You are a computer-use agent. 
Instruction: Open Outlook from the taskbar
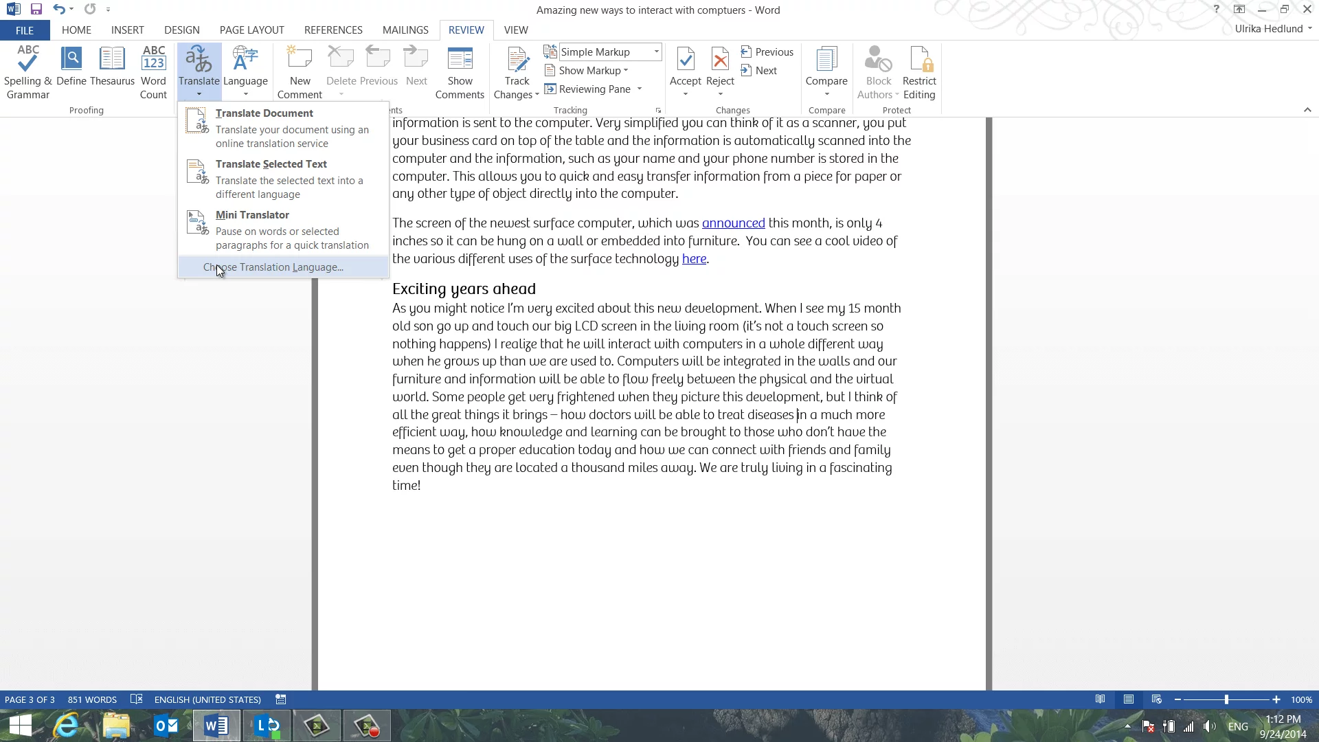[x=166, y=726]
